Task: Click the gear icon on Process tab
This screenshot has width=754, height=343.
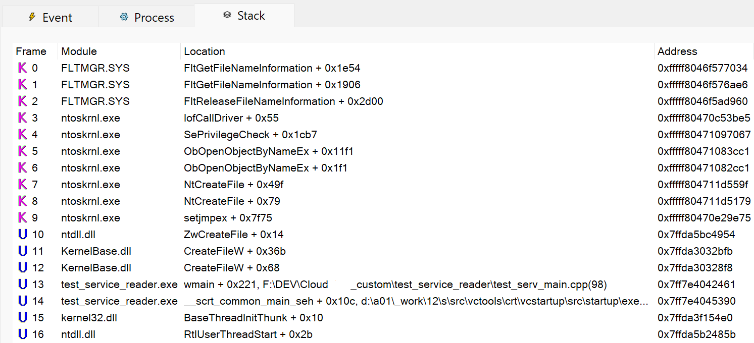Action: tap(124, 17)
